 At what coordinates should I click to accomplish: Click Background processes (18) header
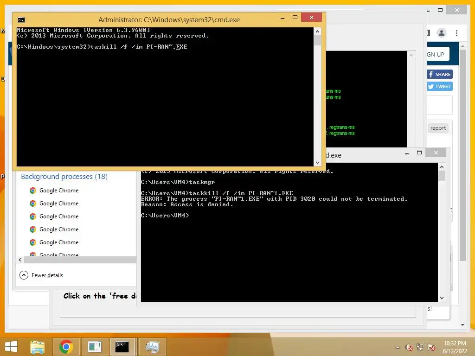(64, 177)
